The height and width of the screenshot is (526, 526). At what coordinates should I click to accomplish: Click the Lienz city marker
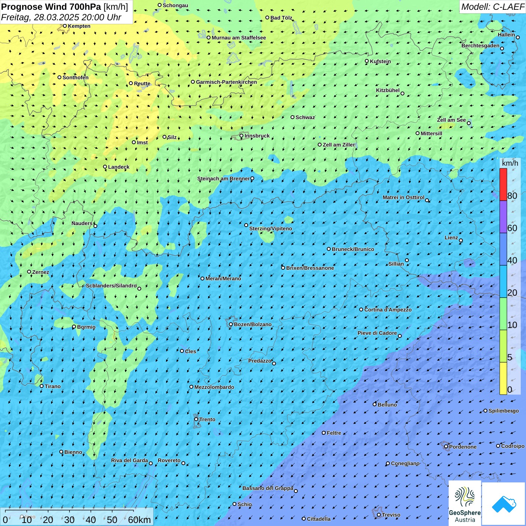[x=461, y=240]
